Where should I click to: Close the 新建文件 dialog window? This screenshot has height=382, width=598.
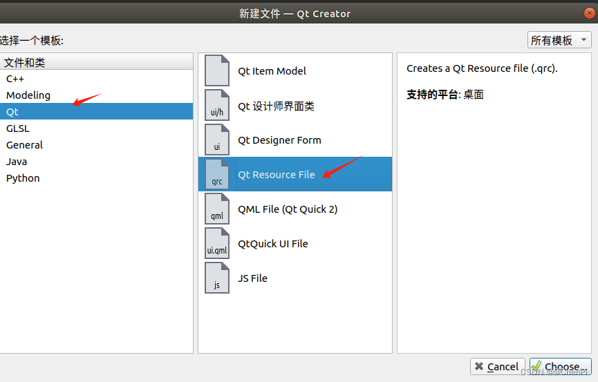[590, 13]
